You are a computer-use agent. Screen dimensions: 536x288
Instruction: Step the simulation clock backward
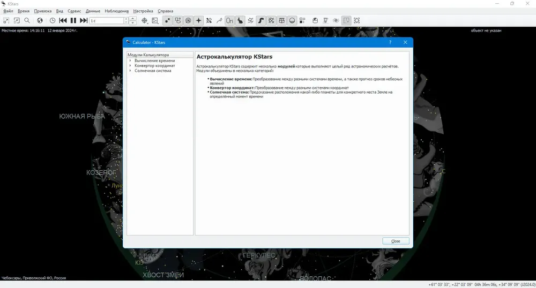[63, 20]
